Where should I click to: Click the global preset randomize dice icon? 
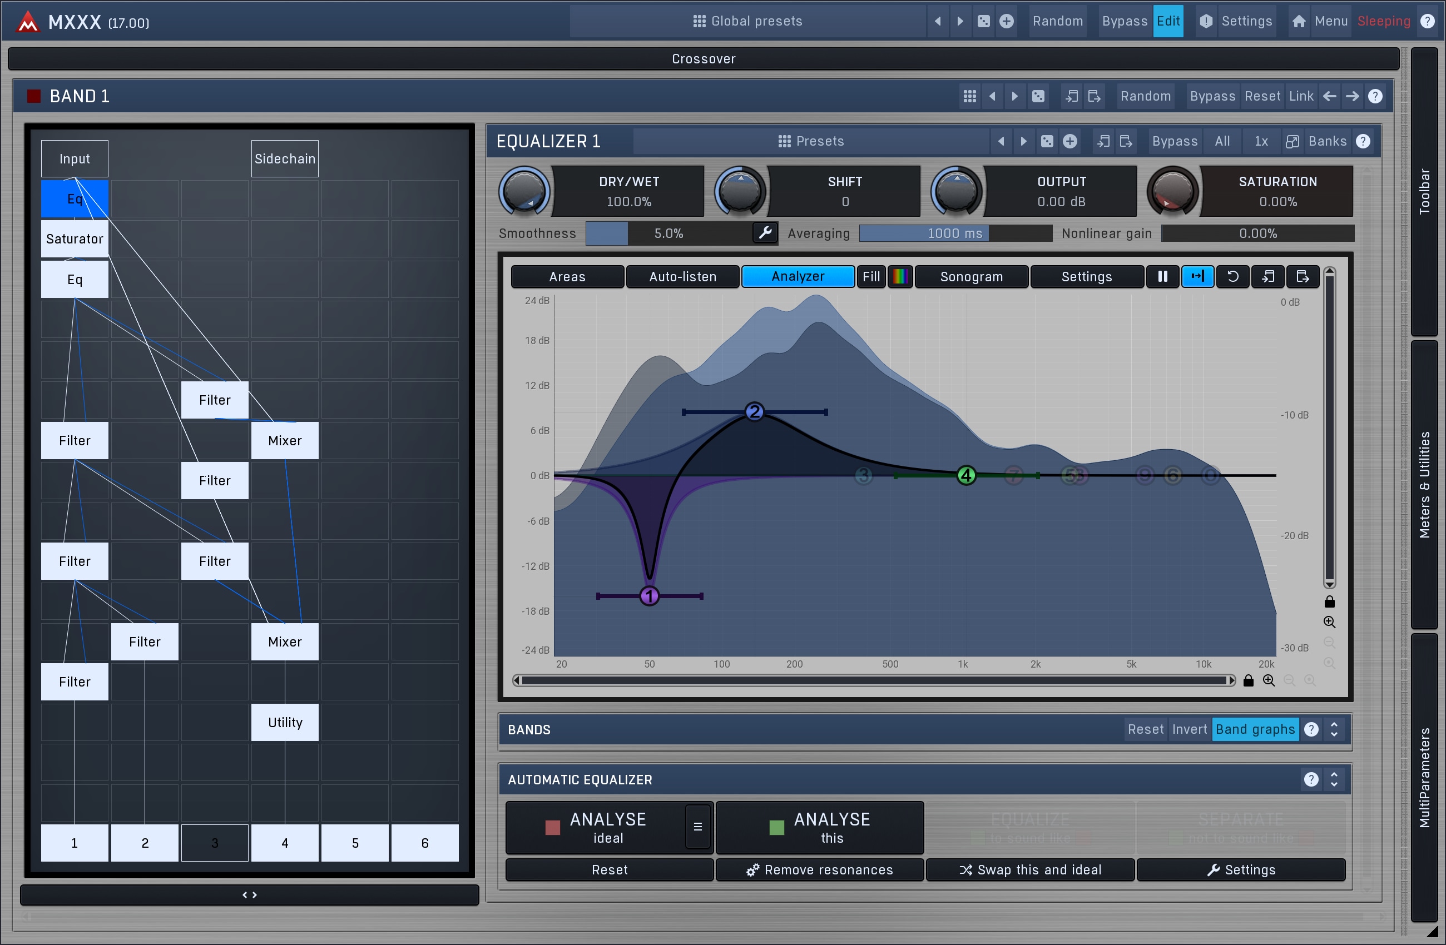pyautogui.click(x=984, y=21)
